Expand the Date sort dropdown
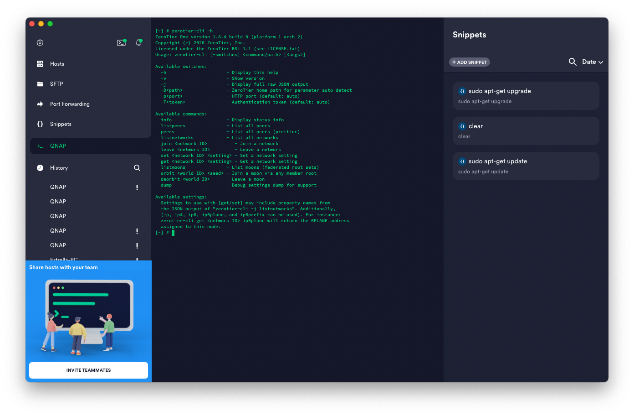The image size is (634, 416). 593,62
